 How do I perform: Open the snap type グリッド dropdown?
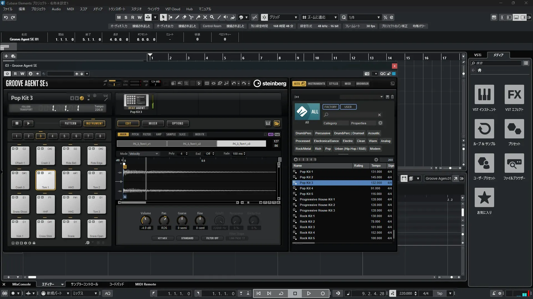point(296,17)
